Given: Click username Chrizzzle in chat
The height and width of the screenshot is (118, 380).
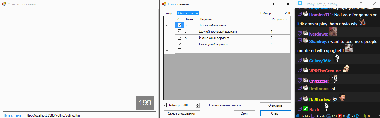Looking at the screenshot, I should pyautogui.click(x=319, y=81).
